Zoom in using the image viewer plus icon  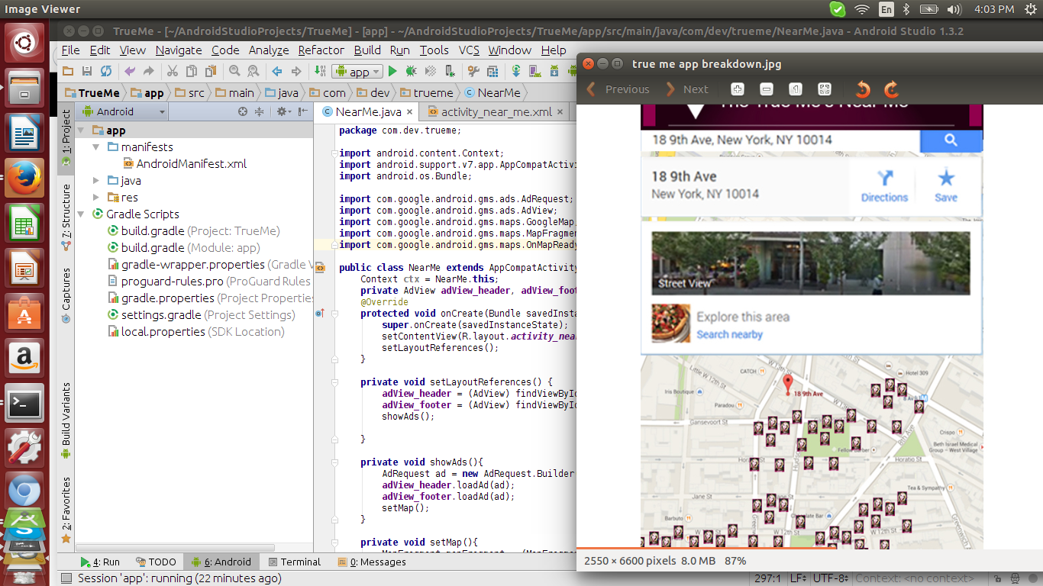(x=738, y=89)
